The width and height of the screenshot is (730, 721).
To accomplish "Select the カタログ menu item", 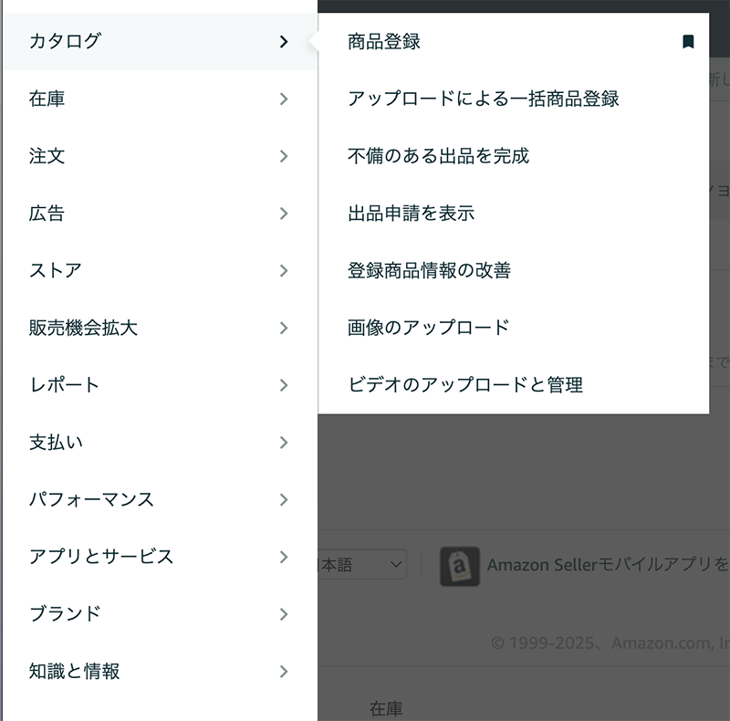I will tap(162, 41).
